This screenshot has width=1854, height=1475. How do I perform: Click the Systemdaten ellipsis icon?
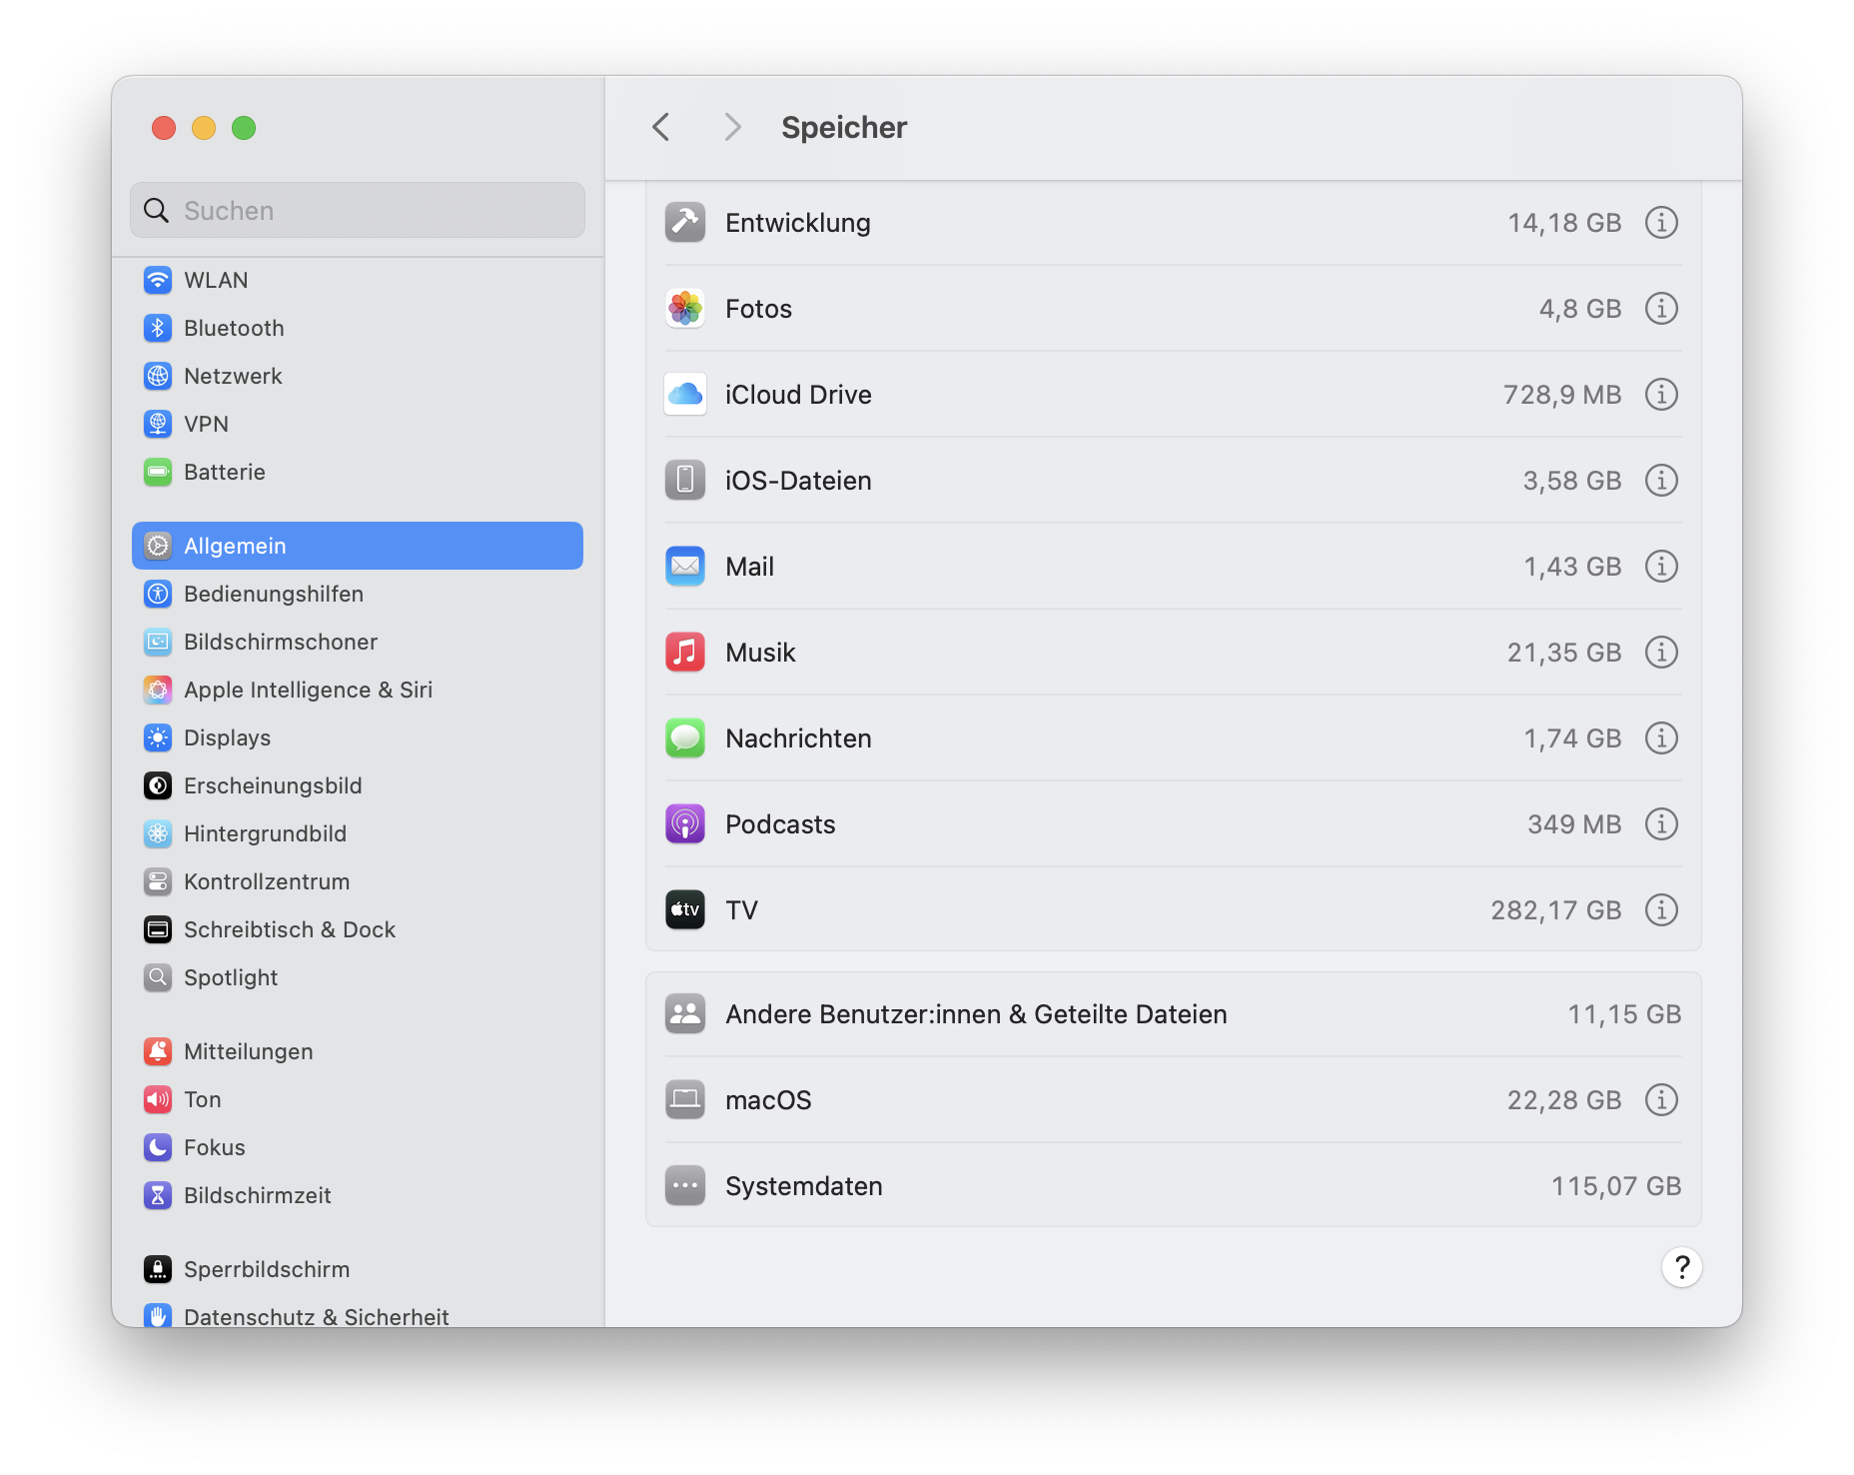(685, 1185)
